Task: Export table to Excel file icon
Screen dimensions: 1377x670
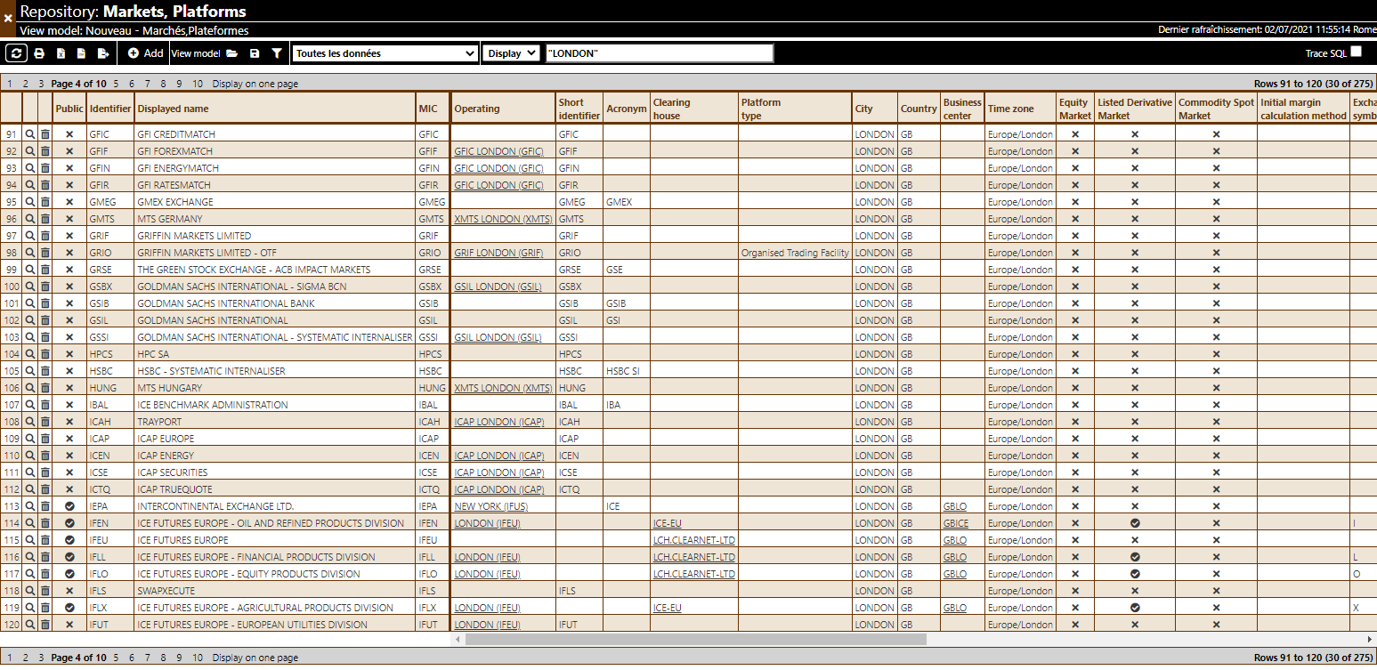Action: pyautogui.click(x=61, y=53)
